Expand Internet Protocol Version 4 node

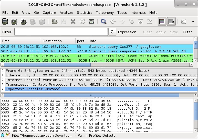[2, 80]
